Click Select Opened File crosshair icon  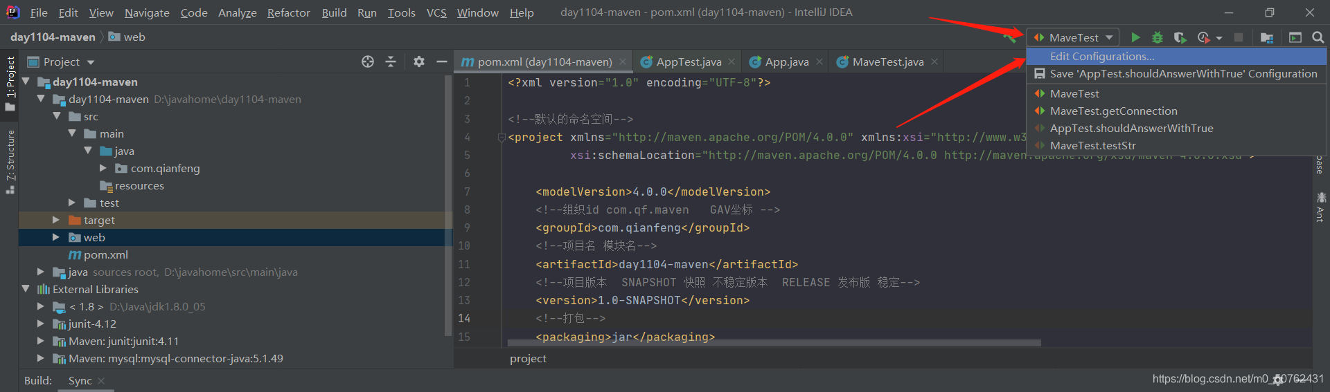pyautogui.click(x=368, y=62)
